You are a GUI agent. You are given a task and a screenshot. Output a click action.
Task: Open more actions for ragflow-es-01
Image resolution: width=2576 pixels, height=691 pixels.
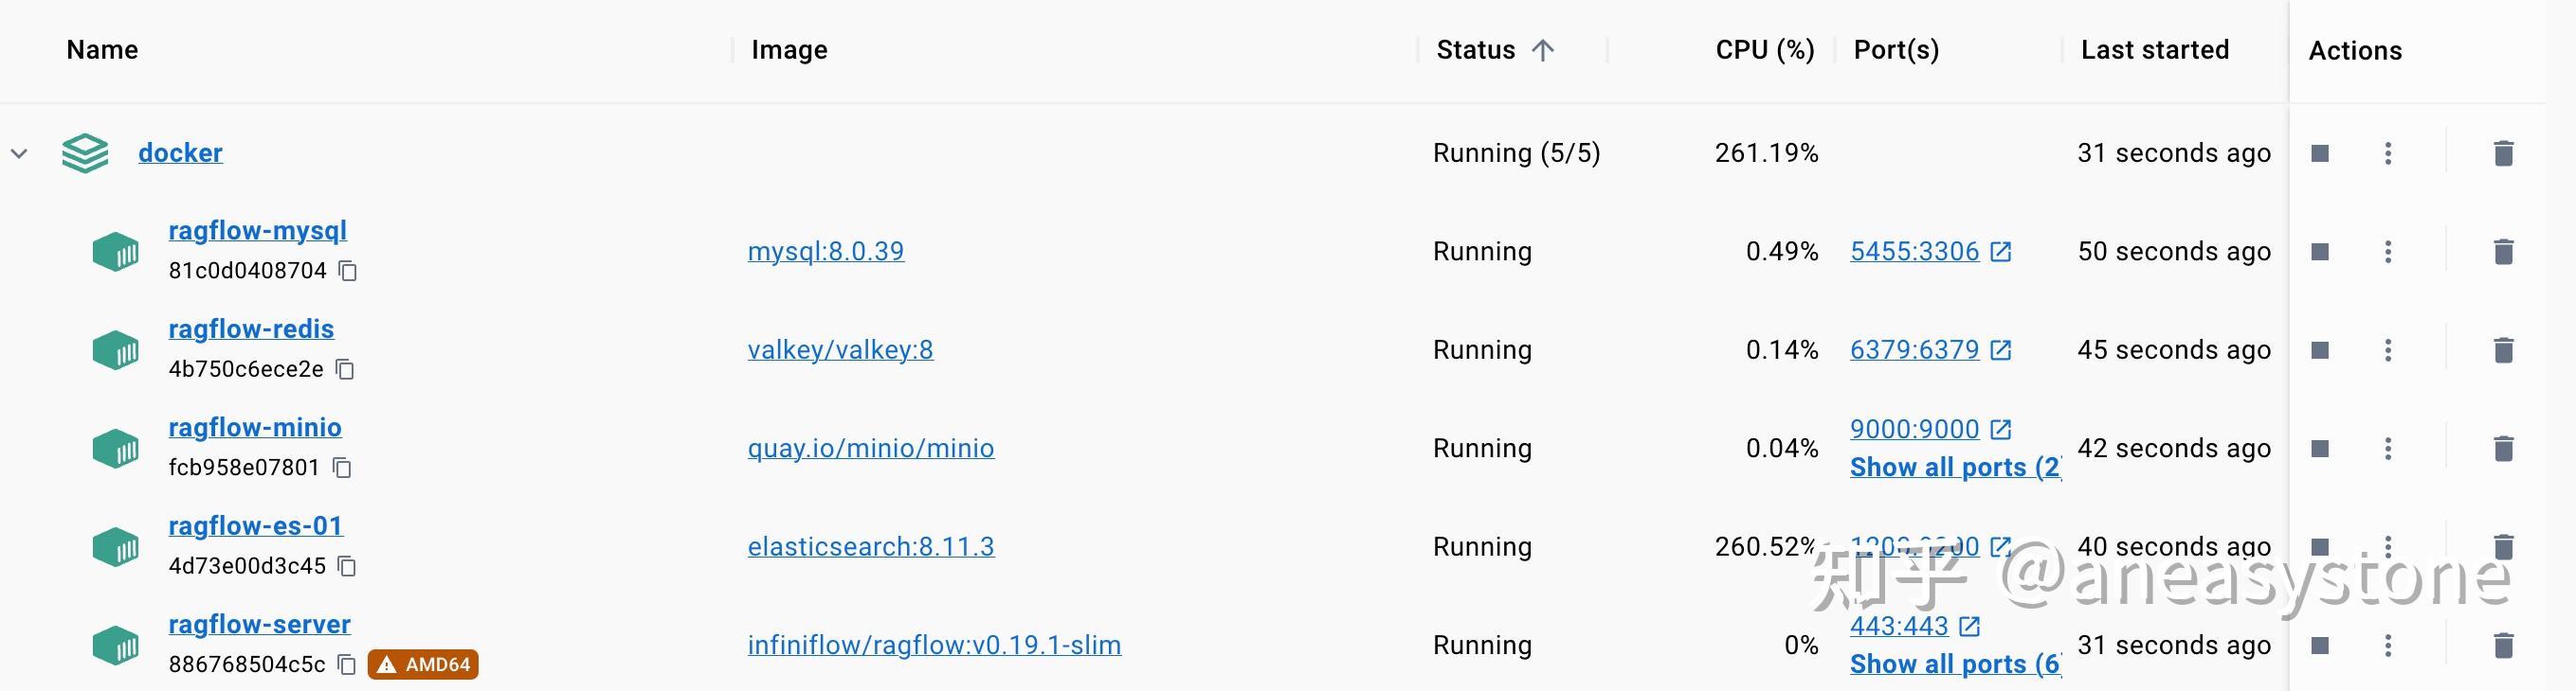click(2388, 546)
